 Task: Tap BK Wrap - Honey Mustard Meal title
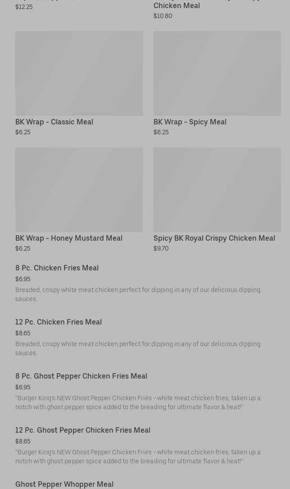click(68, 238)
